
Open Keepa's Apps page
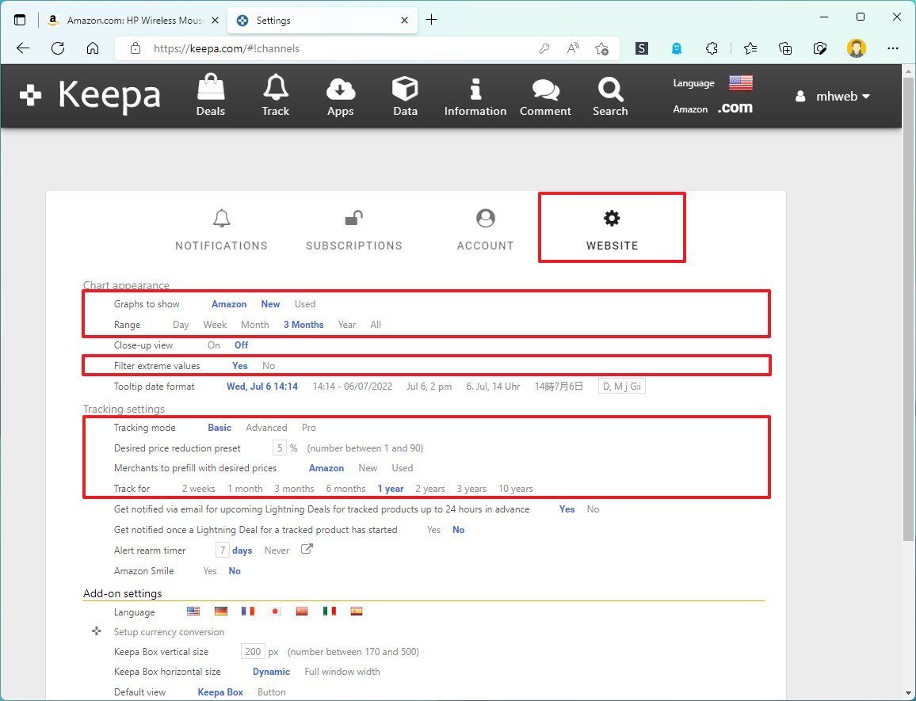point(340,95)
